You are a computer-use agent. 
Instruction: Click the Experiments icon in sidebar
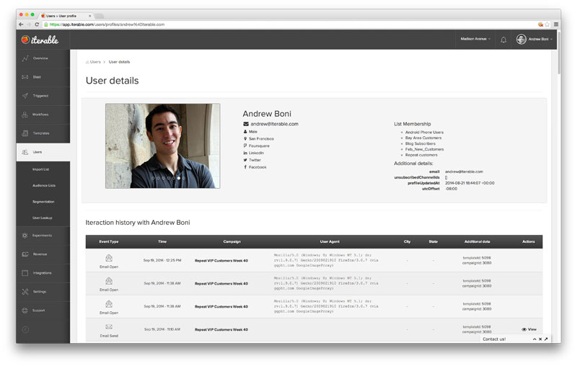(25, 236)
